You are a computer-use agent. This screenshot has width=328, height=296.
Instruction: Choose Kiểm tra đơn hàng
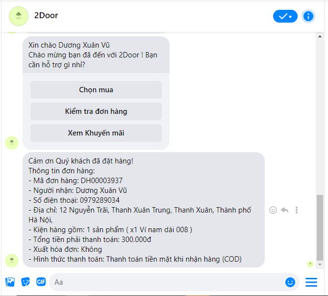pos(96,111)
